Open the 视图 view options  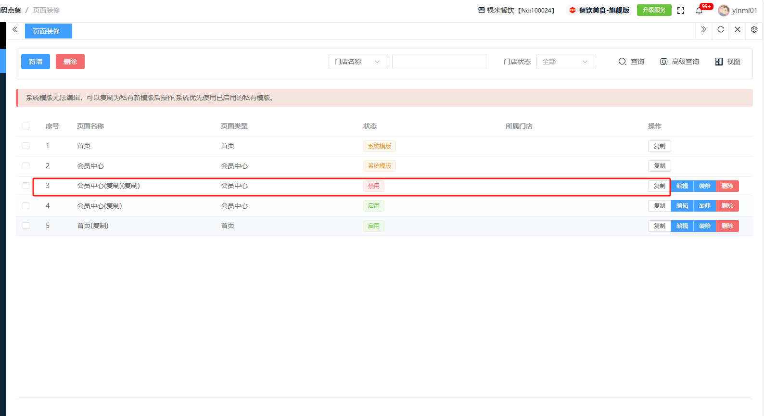click(727, 62)
